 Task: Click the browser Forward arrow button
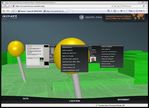(x=7, y=6)
